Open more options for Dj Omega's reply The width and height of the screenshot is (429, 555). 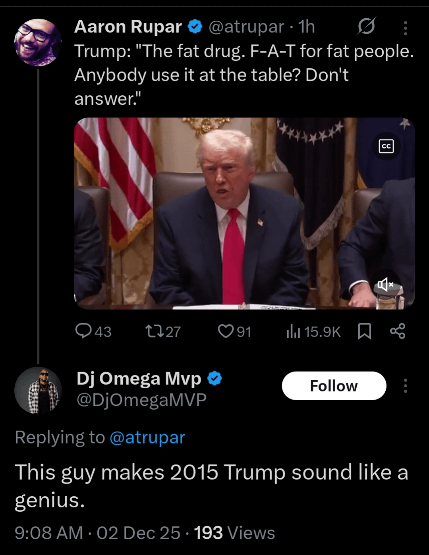pyautogui.click(x=405, y=385)
